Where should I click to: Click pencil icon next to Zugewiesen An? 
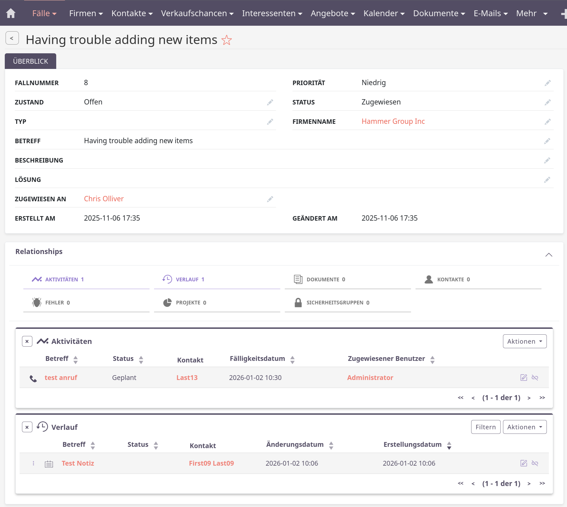(270, 199)
